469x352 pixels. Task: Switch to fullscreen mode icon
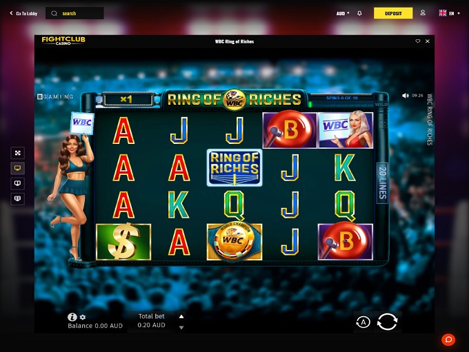[x=18, y=153]
